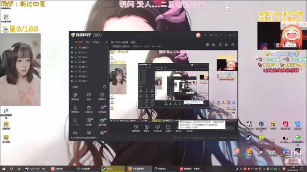307x172 pixels.
Task: Hide the 文本 4 layer with its eye icon
Action: pos(72,57)
